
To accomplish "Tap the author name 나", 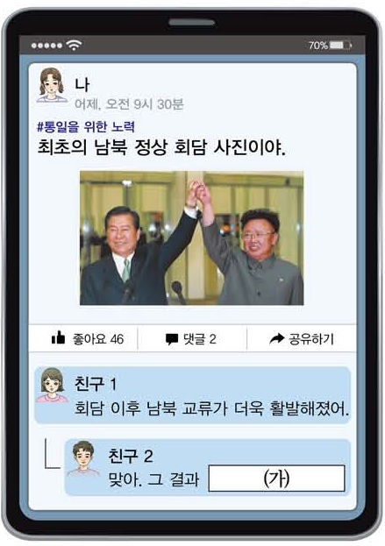I will (x=82, y=85).
